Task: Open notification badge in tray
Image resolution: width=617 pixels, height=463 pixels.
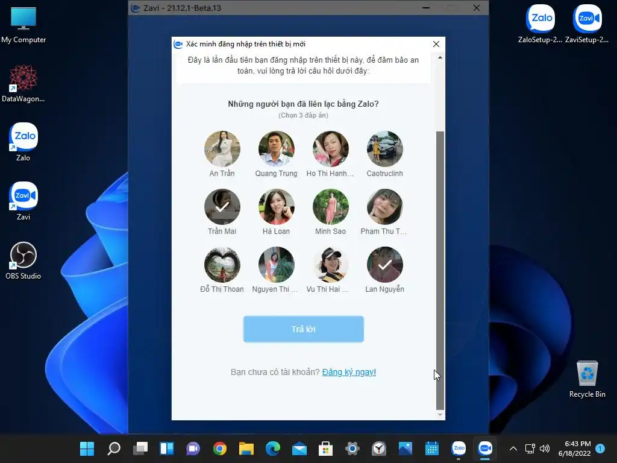Action: (x=600, y=449)
